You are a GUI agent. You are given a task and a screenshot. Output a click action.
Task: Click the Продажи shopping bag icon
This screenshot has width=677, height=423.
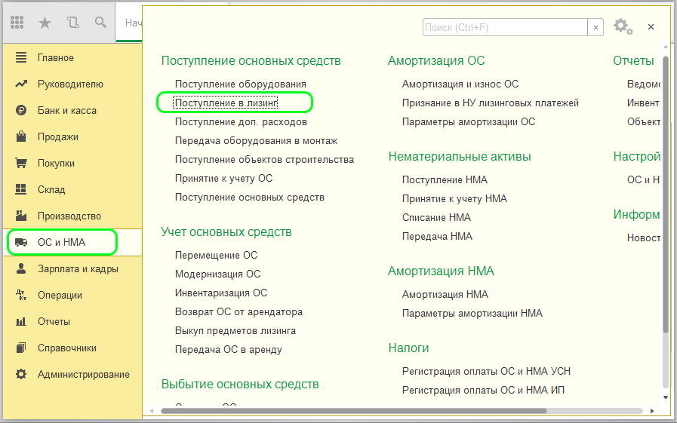coord(20,136)
